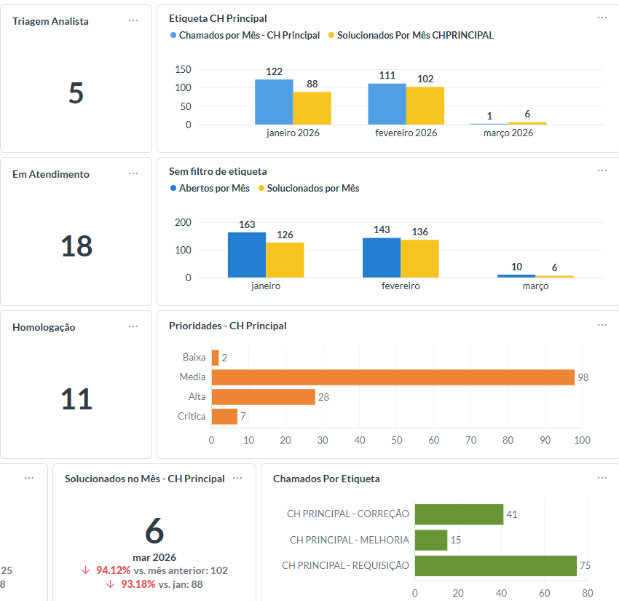Open Prioridades - CH Principal ellipsis menu
This screenshot has width=619, height=601.
602,325
